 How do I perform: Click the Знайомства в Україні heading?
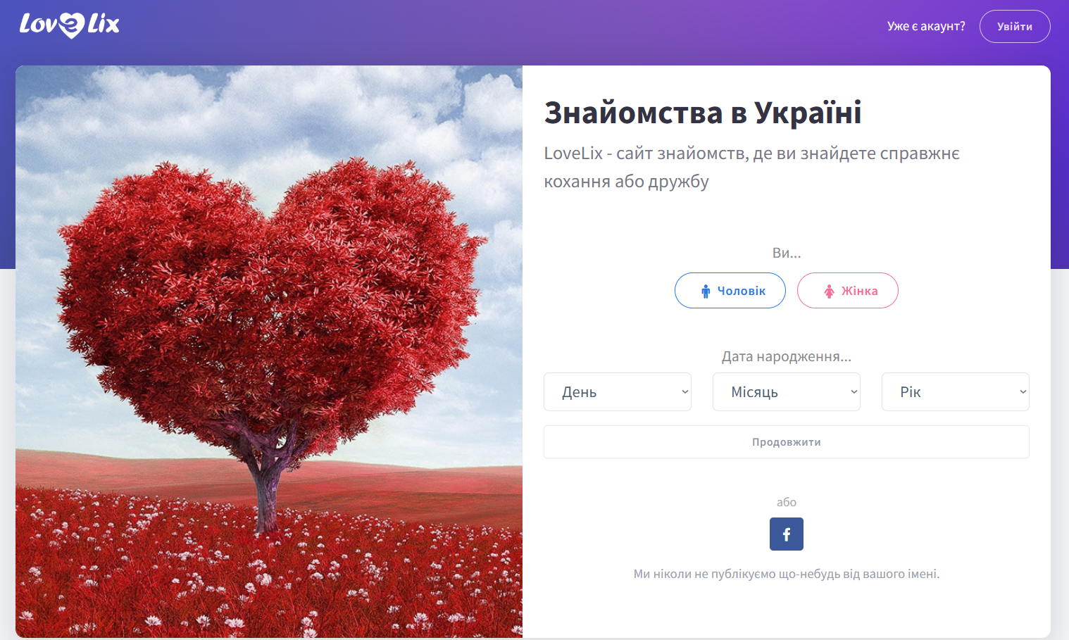coord(703,113)
